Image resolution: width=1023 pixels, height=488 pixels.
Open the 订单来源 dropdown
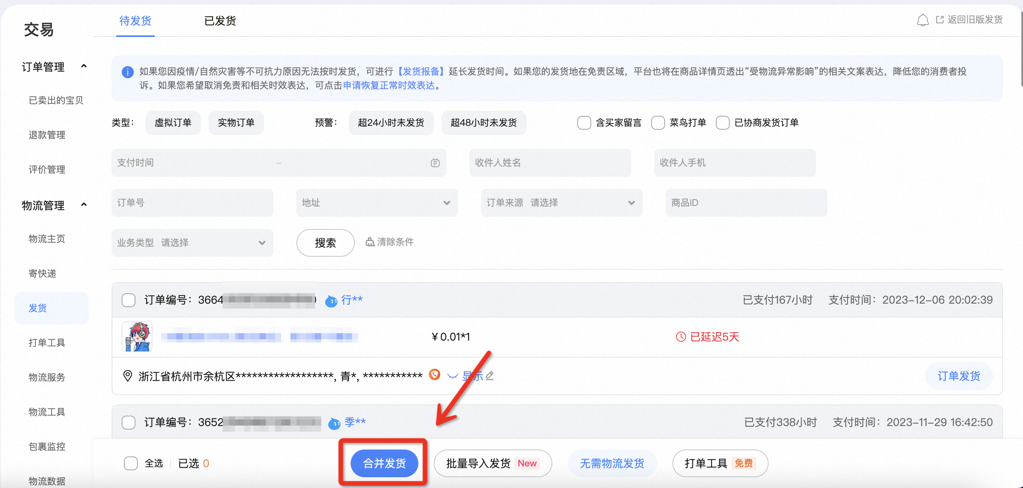(562, 202)
